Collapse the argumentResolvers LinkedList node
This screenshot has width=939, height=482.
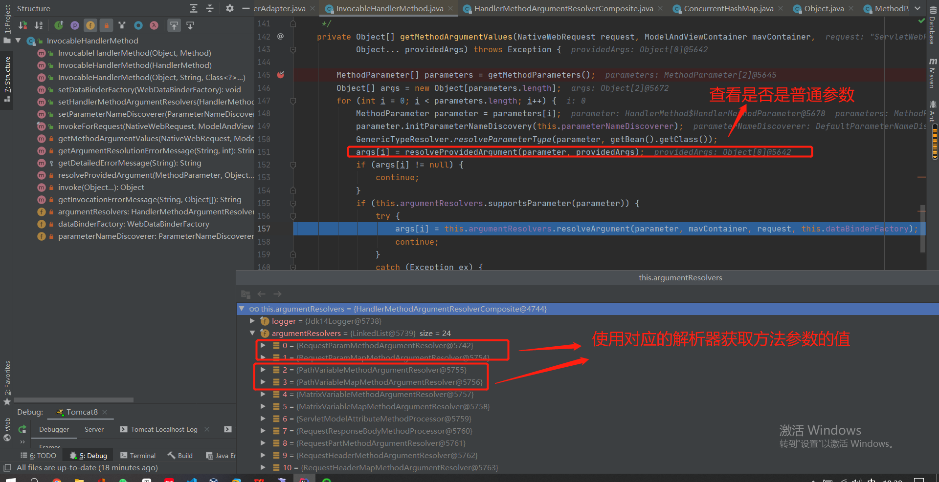[x=252, y=333]
